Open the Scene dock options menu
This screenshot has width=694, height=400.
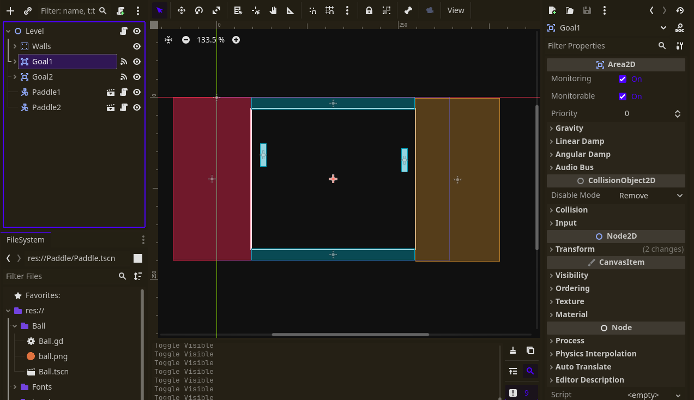(x=137, y=10)
